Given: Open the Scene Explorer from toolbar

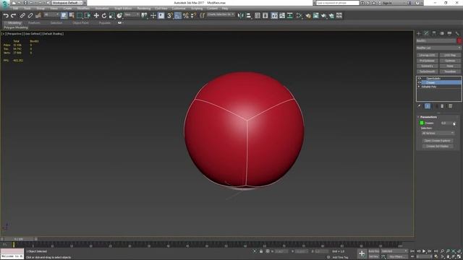Looking at the screenshot, I should [x=258, y=16].
